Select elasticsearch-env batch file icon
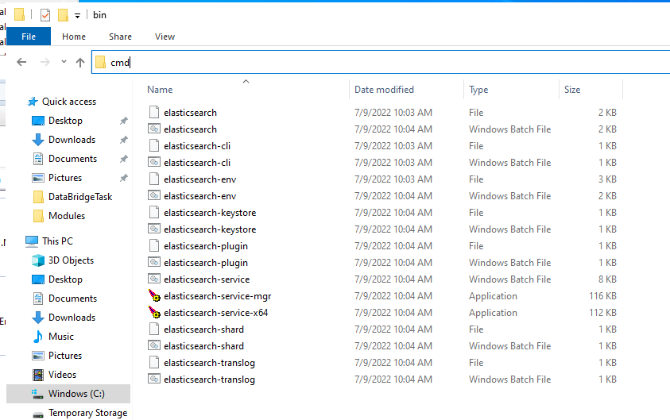670x420 pixels. pos(154,195)
